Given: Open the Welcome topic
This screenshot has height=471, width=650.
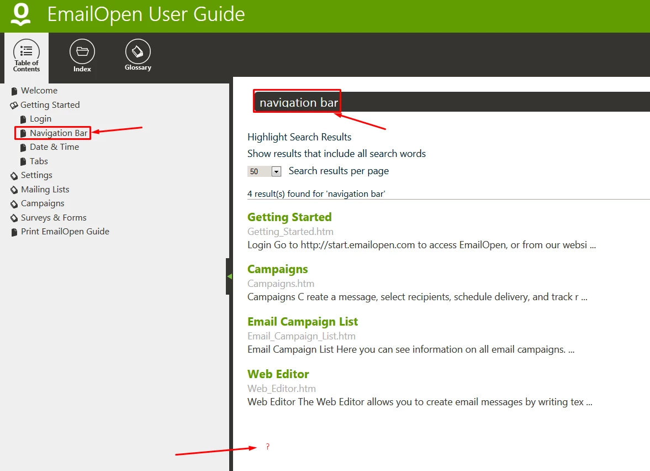Looking at the screenshot, I should [39, 91].
